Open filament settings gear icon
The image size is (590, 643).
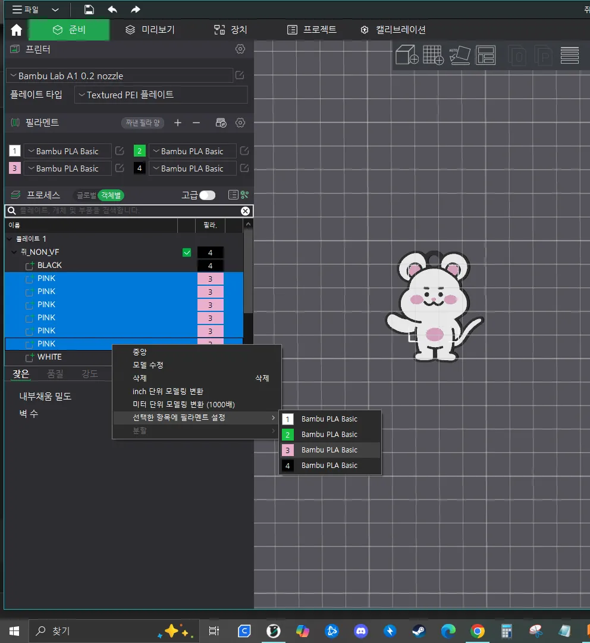tap(240, 123)
